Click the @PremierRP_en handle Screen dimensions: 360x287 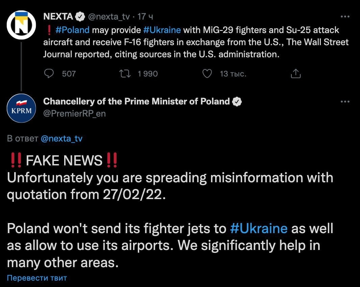point(74,114)
